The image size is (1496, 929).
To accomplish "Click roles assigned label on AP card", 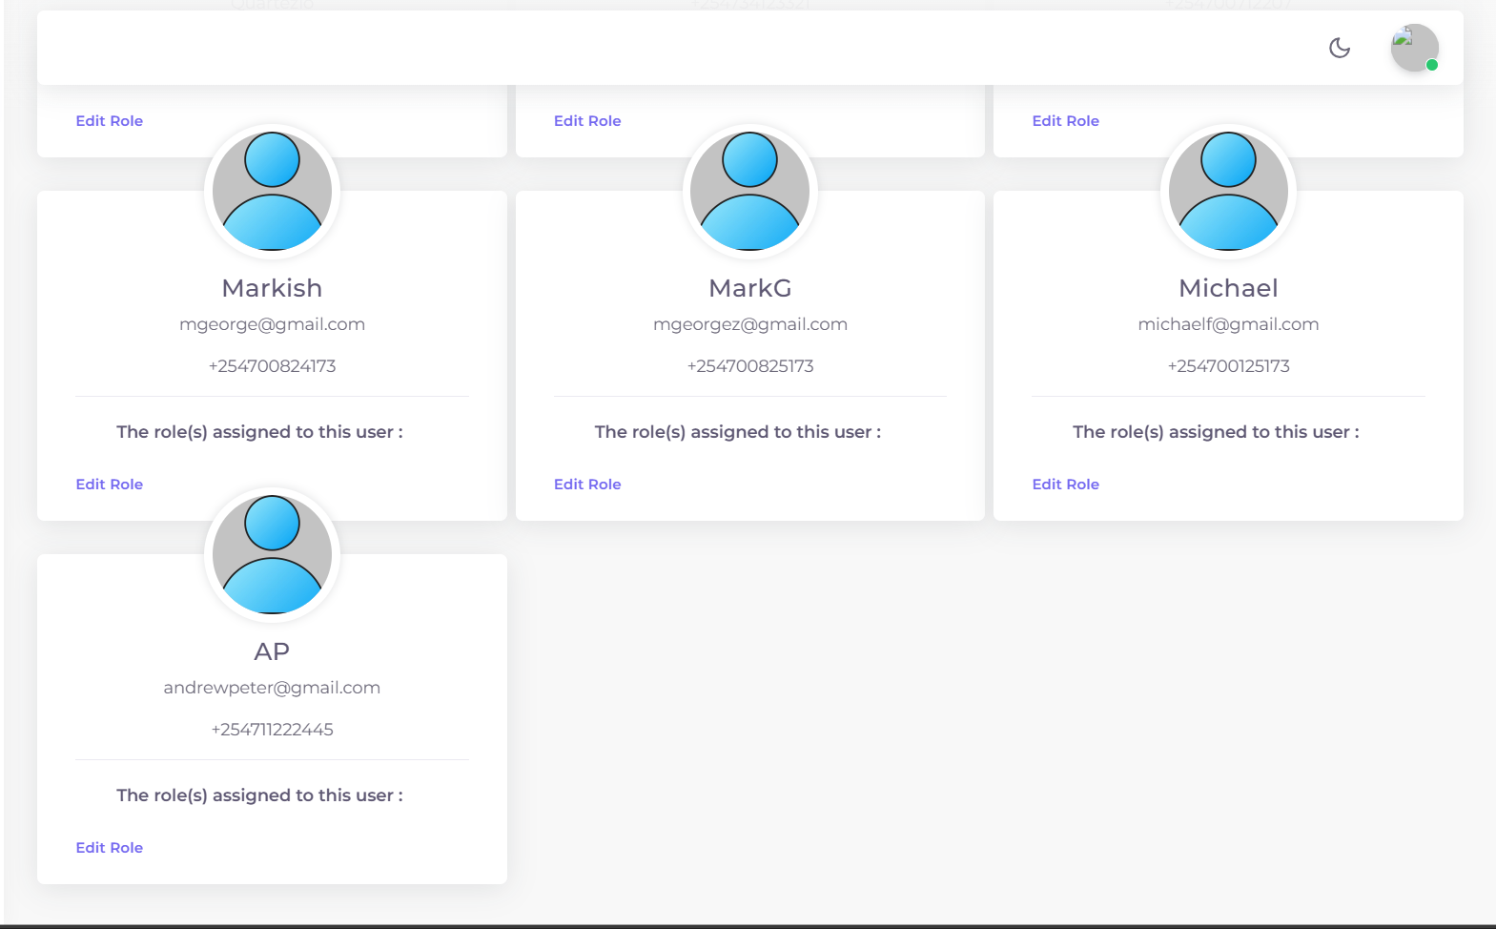I will point(259,795).
